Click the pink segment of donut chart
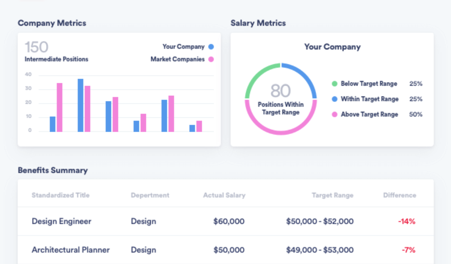Image resolution: width=451 pixels, height=264 pixels. (x=281, y=133)
